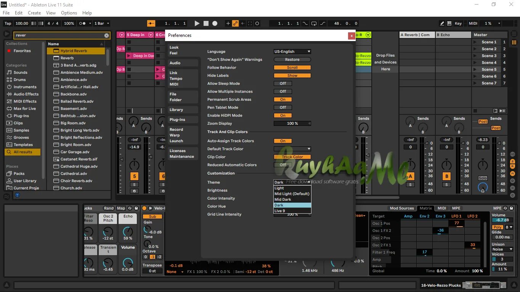Toggle the Punch-In switch icon
Viewport: 520px width, 292px height.
coord(305,23)
